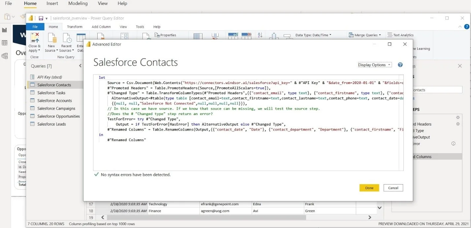The image size is (471, 228).
Task: Click gear icon beside Promoted Headers step
Action: (x=458, y=124)
